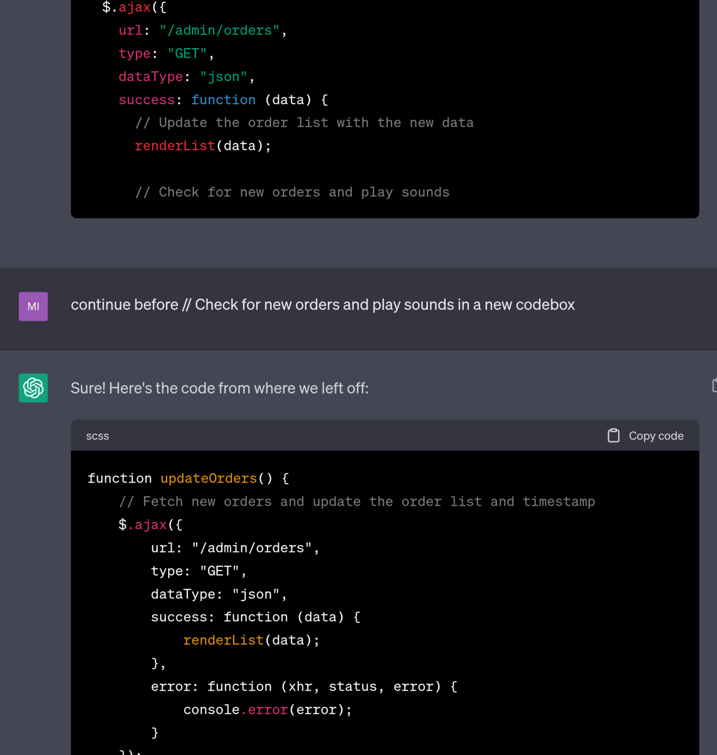Click the fetch new orders comment in updateOrders
This screenshot has height=755, width=717.
(x=357, y=501)
